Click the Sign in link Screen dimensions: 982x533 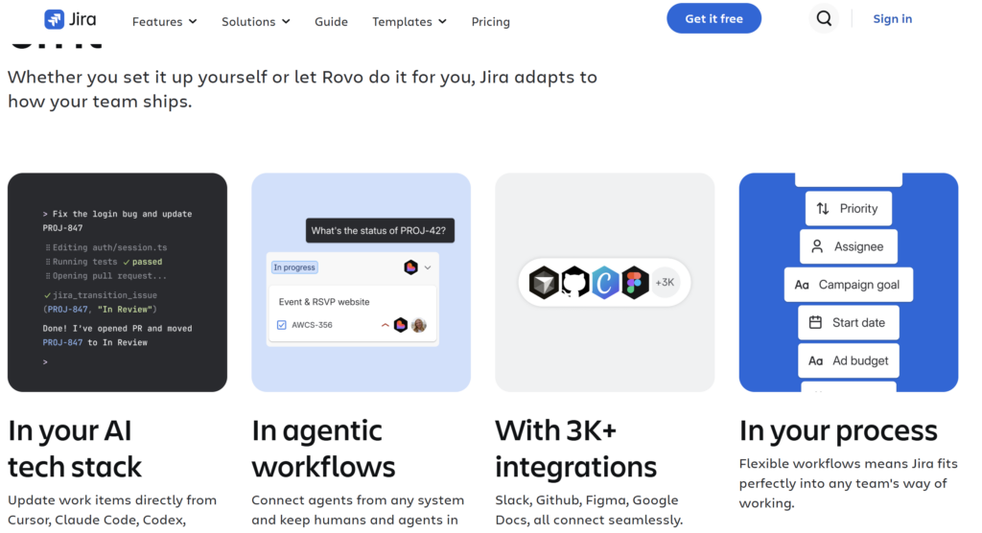point(893,19)
